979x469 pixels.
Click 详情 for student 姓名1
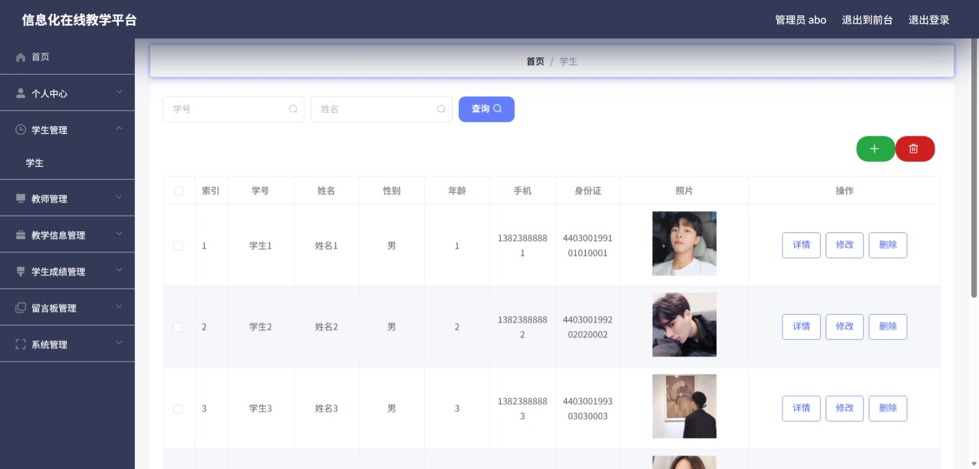[x=801, y=245]
